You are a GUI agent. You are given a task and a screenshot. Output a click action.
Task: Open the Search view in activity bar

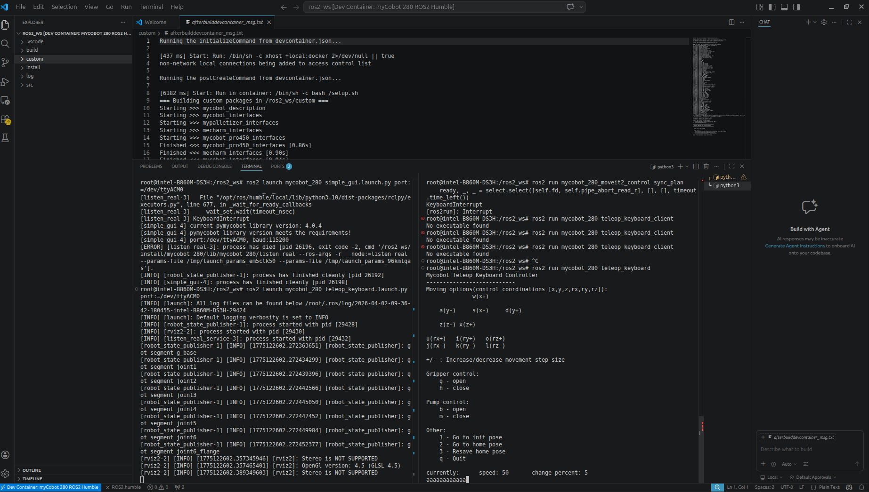pos(6,44)
